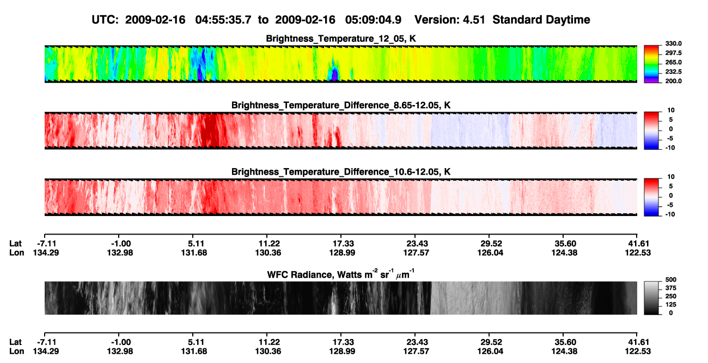Viewport: 708px width, 363px height.
Task: Click the 500 label on radiance colorbar
Action: 670,279
